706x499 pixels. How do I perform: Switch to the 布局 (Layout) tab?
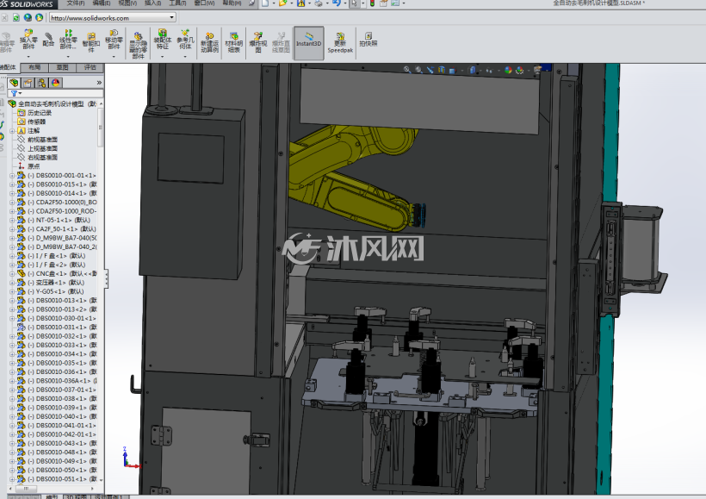click(x=34, y=67)
